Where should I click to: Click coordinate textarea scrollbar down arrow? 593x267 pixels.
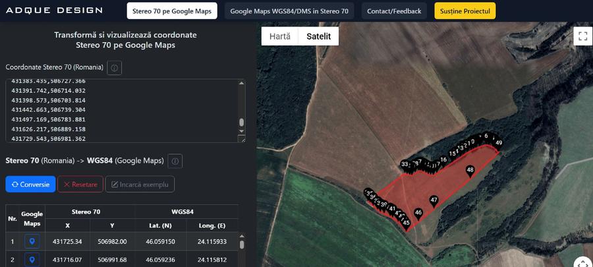tap(242, 131)
